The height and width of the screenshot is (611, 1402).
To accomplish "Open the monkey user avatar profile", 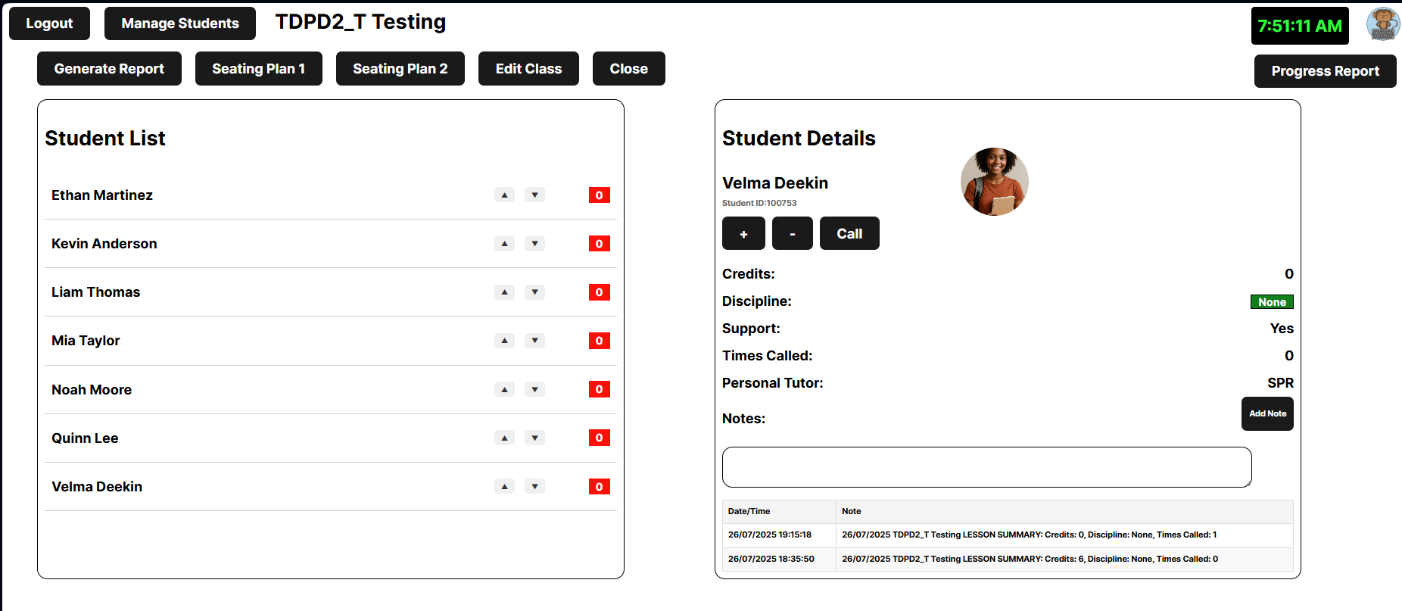I will coord(1383,24).
